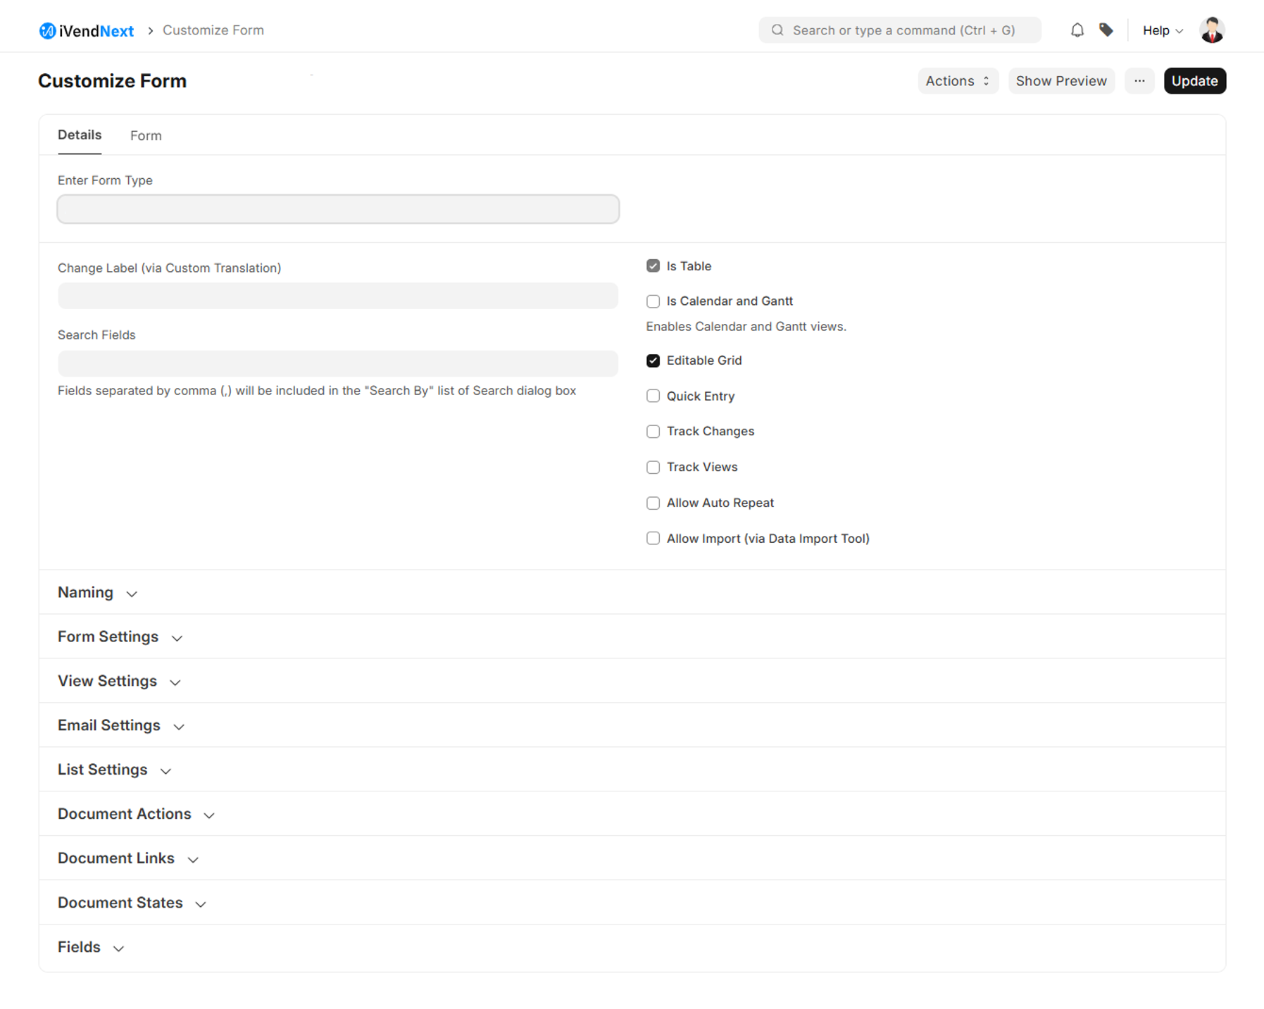Select the Details tab
The image size is (1264, 1009).
click(x=80, y=135)
